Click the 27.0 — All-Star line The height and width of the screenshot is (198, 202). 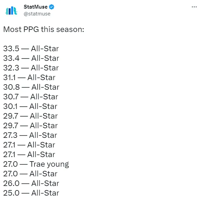click(x=30, y=174)
